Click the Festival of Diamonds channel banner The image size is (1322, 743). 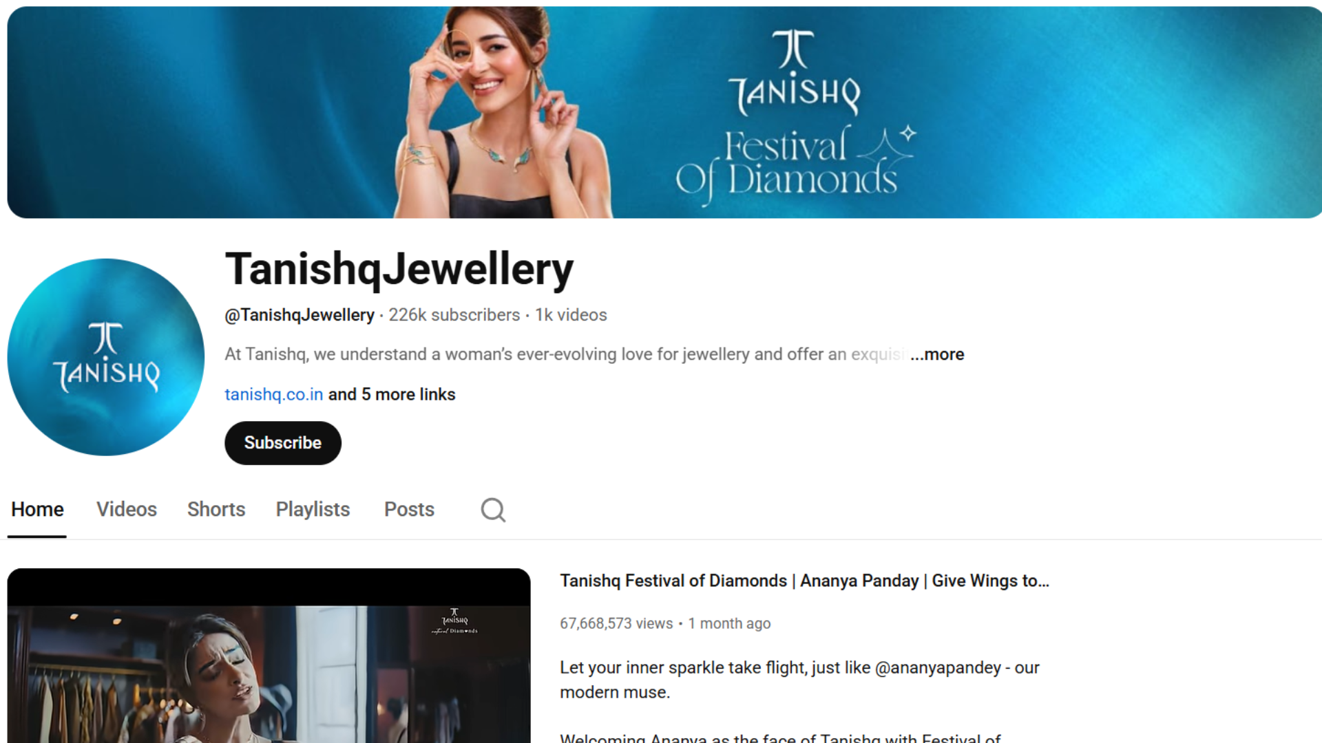[664, 112]
